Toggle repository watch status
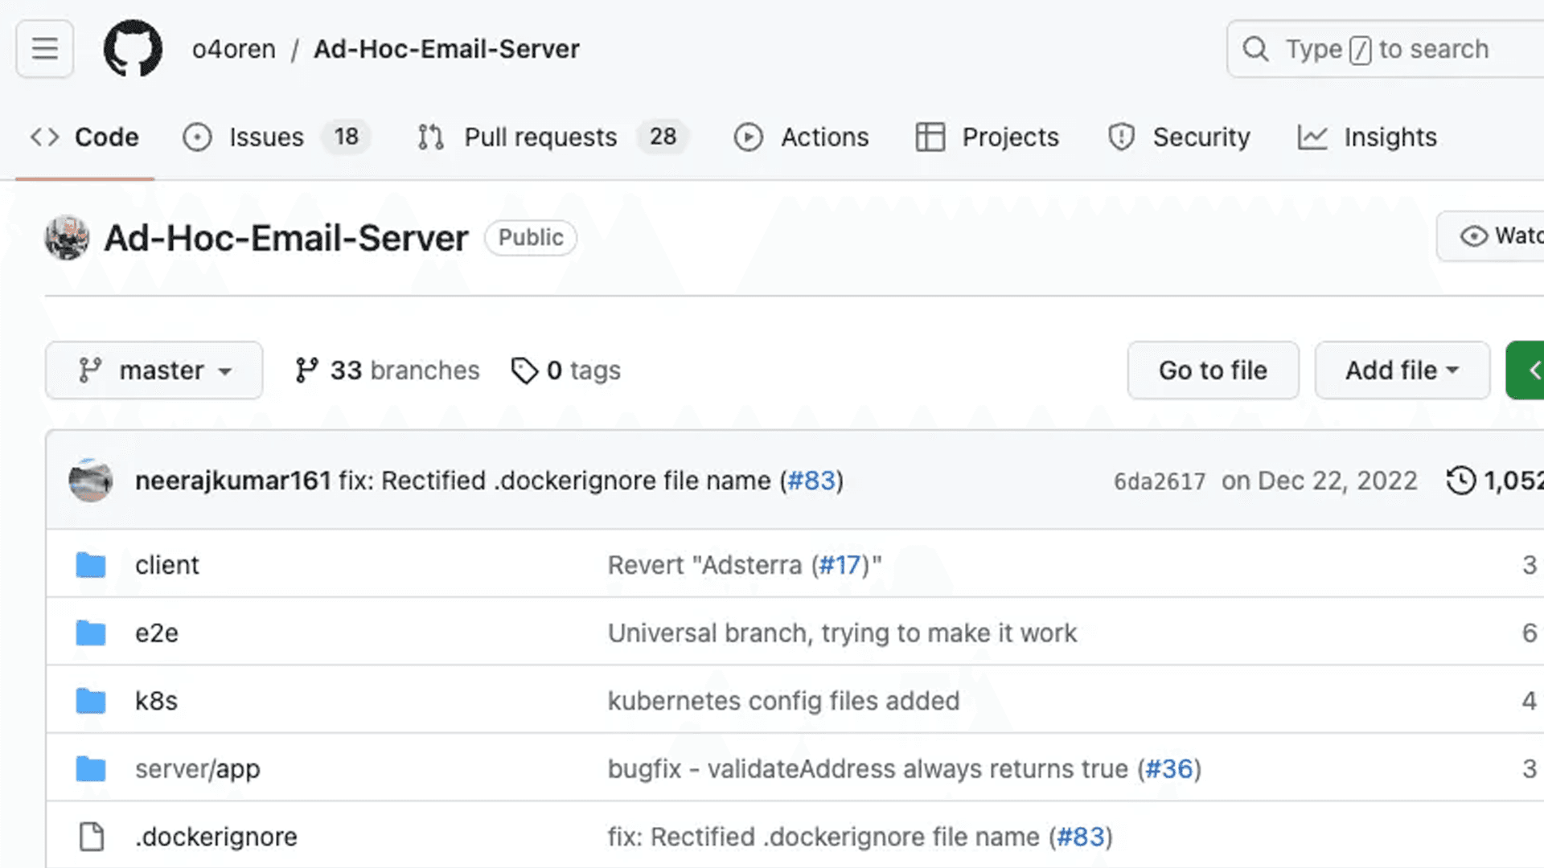Image resolution: width=1544 pixels, height=868 pixels. (1501, 236)
